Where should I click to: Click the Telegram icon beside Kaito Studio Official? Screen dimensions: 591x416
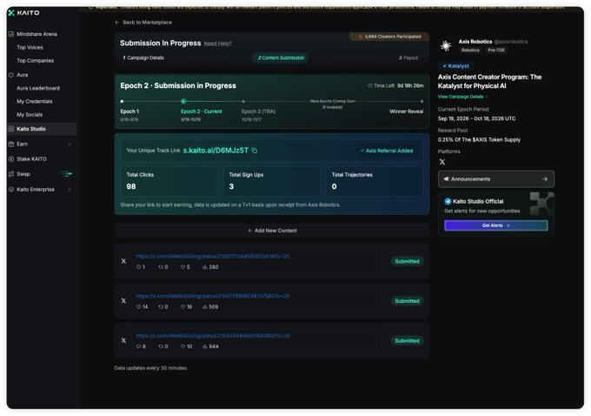(448, 202)
